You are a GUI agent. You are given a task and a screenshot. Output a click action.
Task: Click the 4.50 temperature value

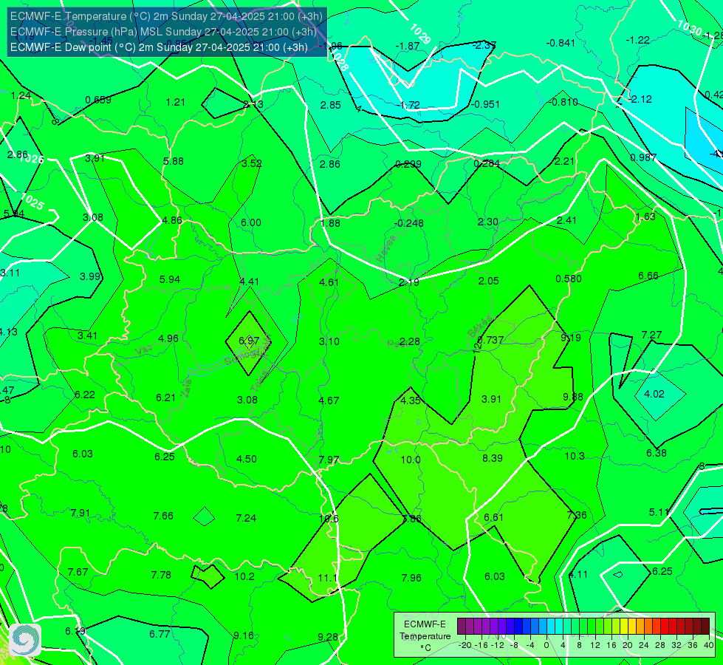coord(247,459)
